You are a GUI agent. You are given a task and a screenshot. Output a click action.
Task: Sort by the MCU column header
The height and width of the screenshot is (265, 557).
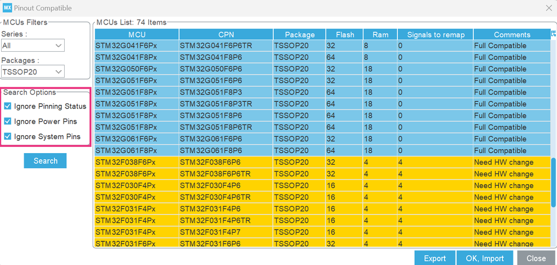tap(137, 35)
